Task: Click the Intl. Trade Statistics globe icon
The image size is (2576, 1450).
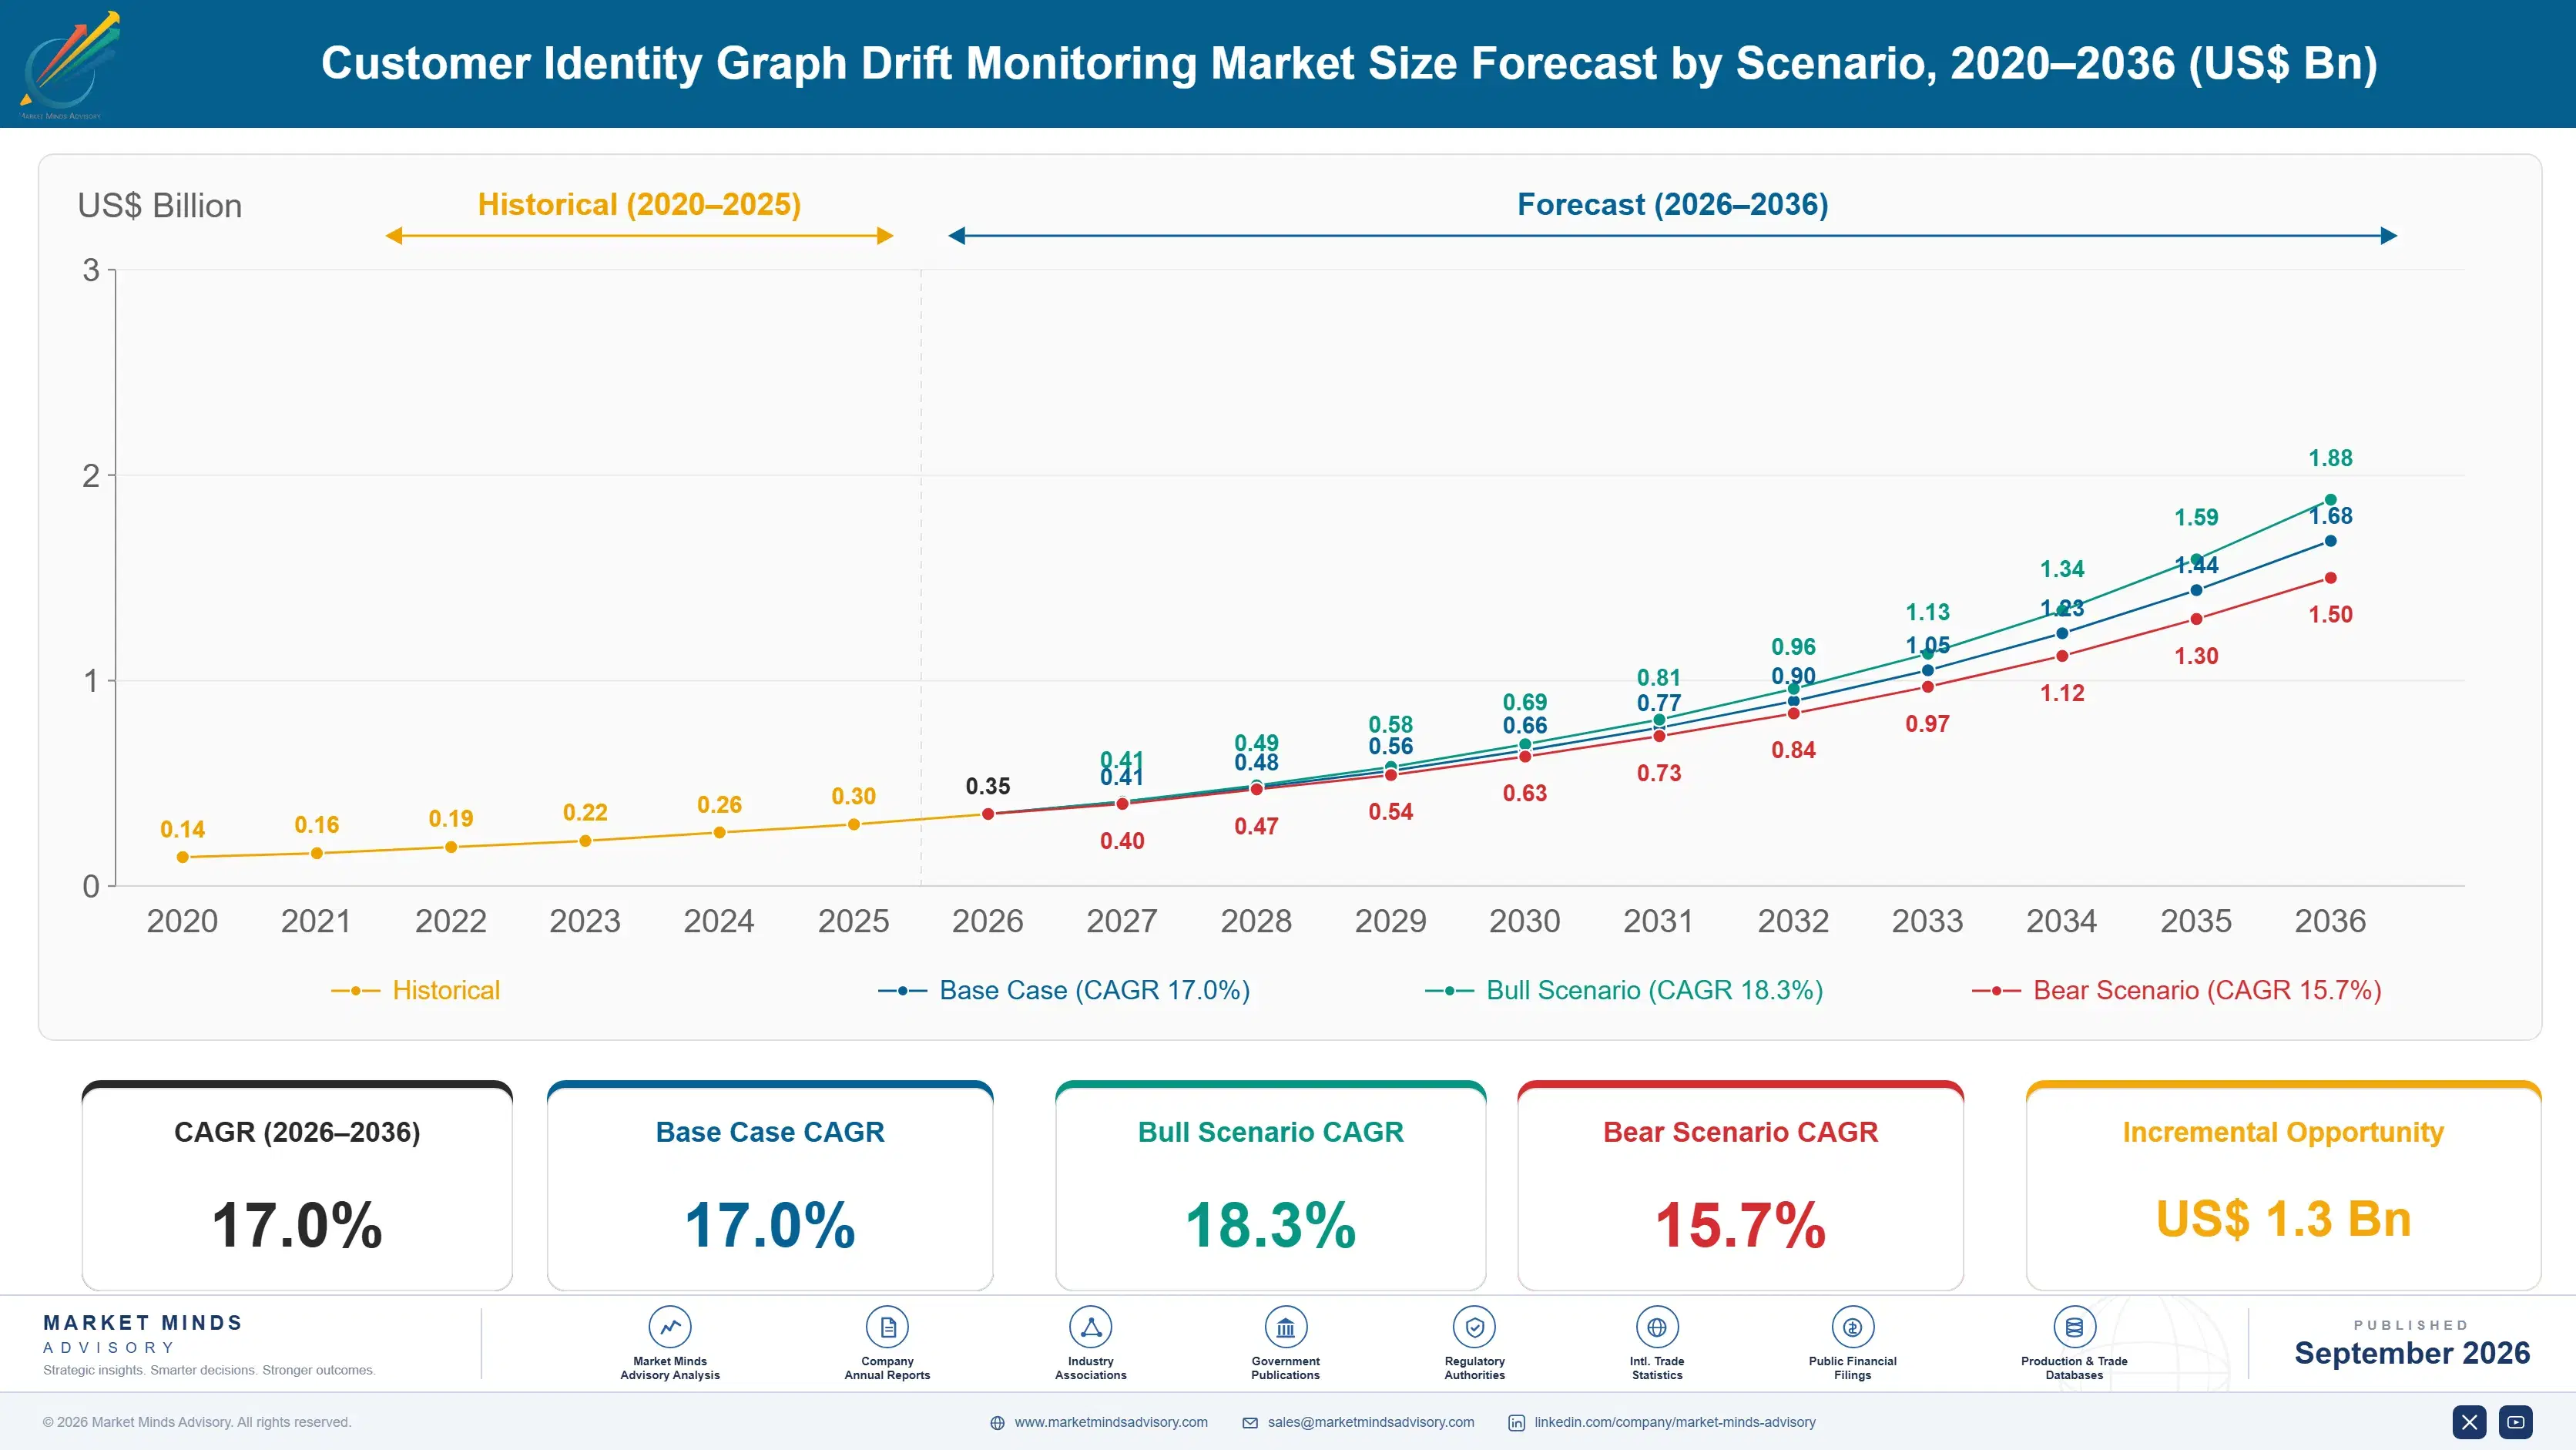Action: click(1657, 1327)
